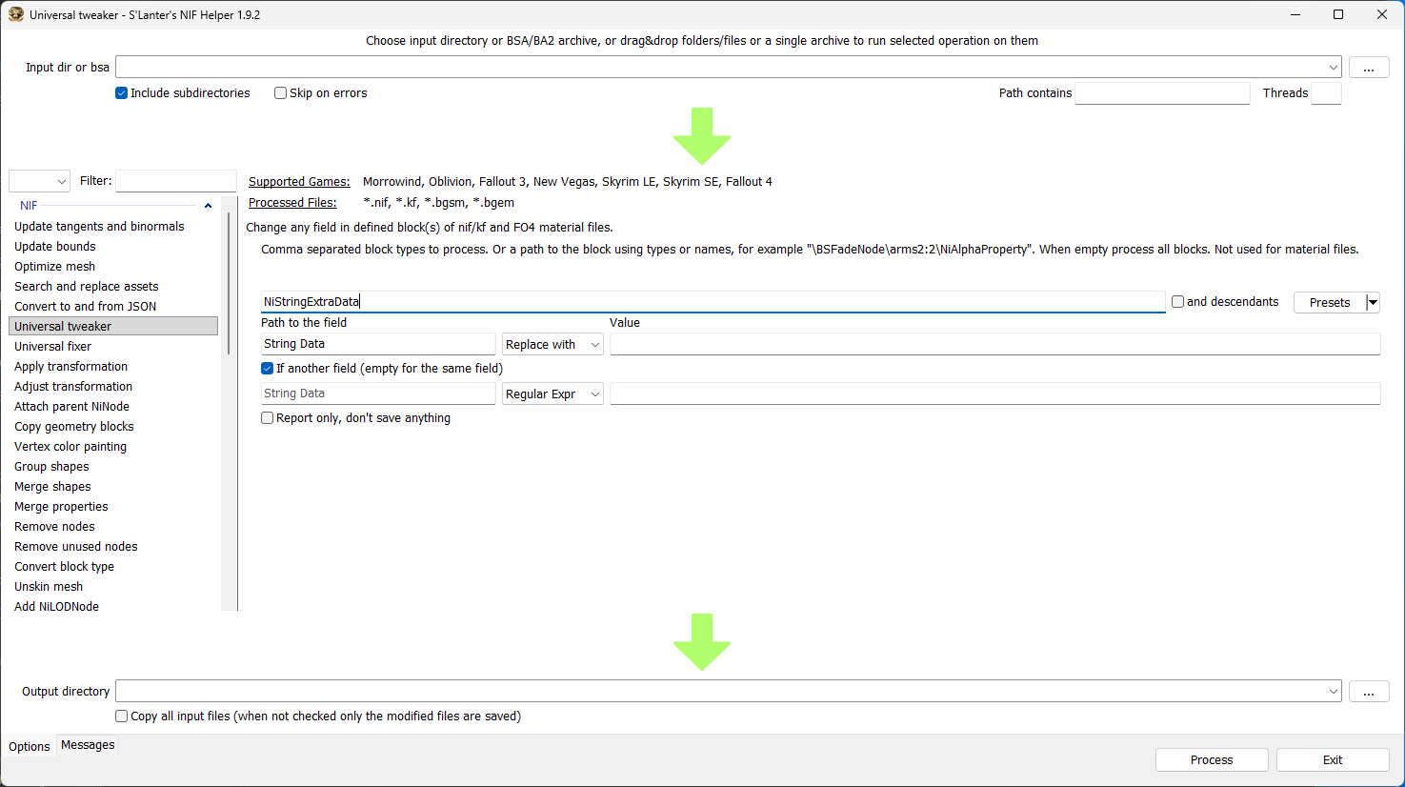Viewport: 1405px width, 787px height.
Task: Switch to the Options tab
Action: point(30,747)
